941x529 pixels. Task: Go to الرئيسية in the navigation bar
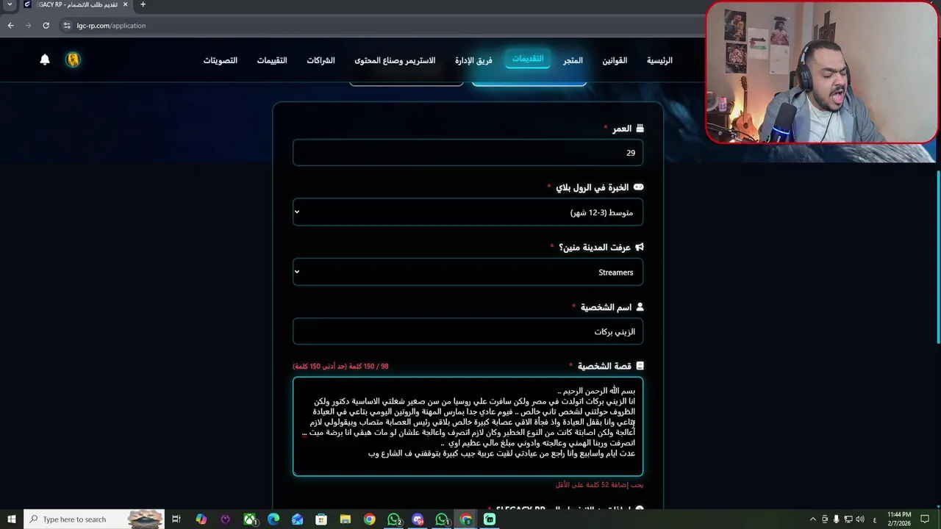click(659, 60)
